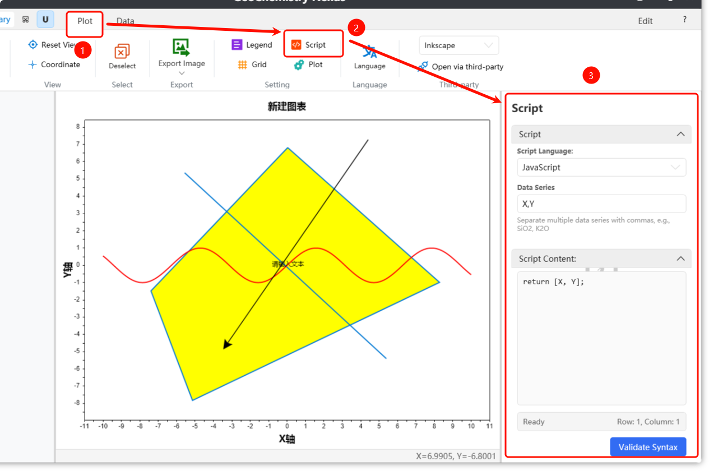Toggle the U button in the top bar
The width and height of the screenshot is (718, 475).
click(45, 20)
